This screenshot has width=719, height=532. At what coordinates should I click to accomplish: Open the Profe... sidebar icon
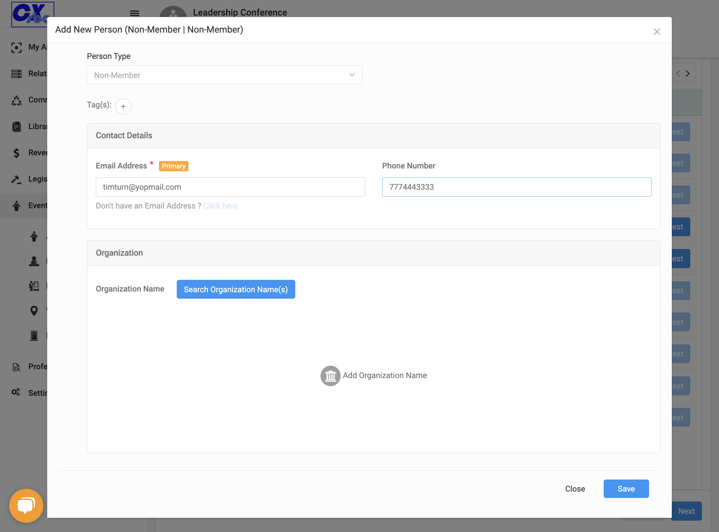pos(16,367)
